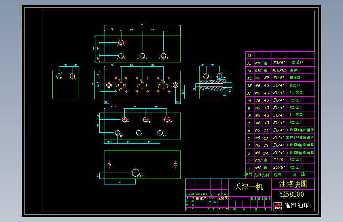Select hole 12 circle in the lower view
Screen dimensions: 343x222
(160, 133)
